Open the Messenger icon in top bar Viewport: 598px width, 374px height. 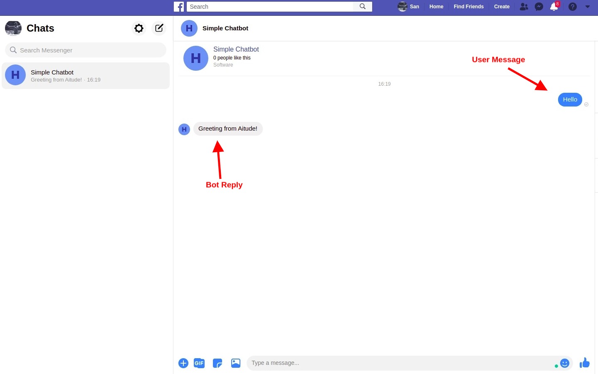tap(539, 7)
